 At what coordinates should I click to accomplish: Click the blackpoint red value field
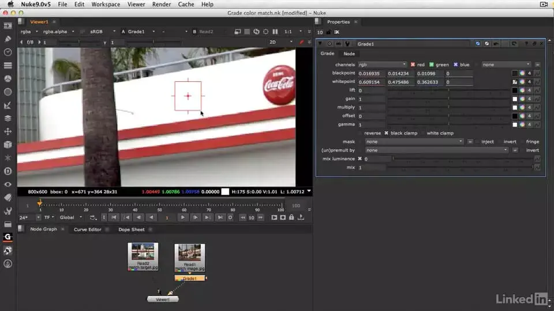[371, 73]
